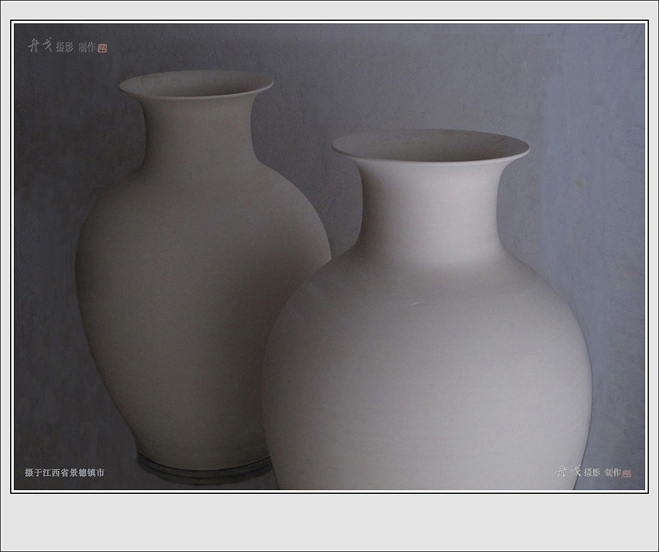Click the 制作 text in top-left watermark
The image size is (659, 552).
[87, 47]
